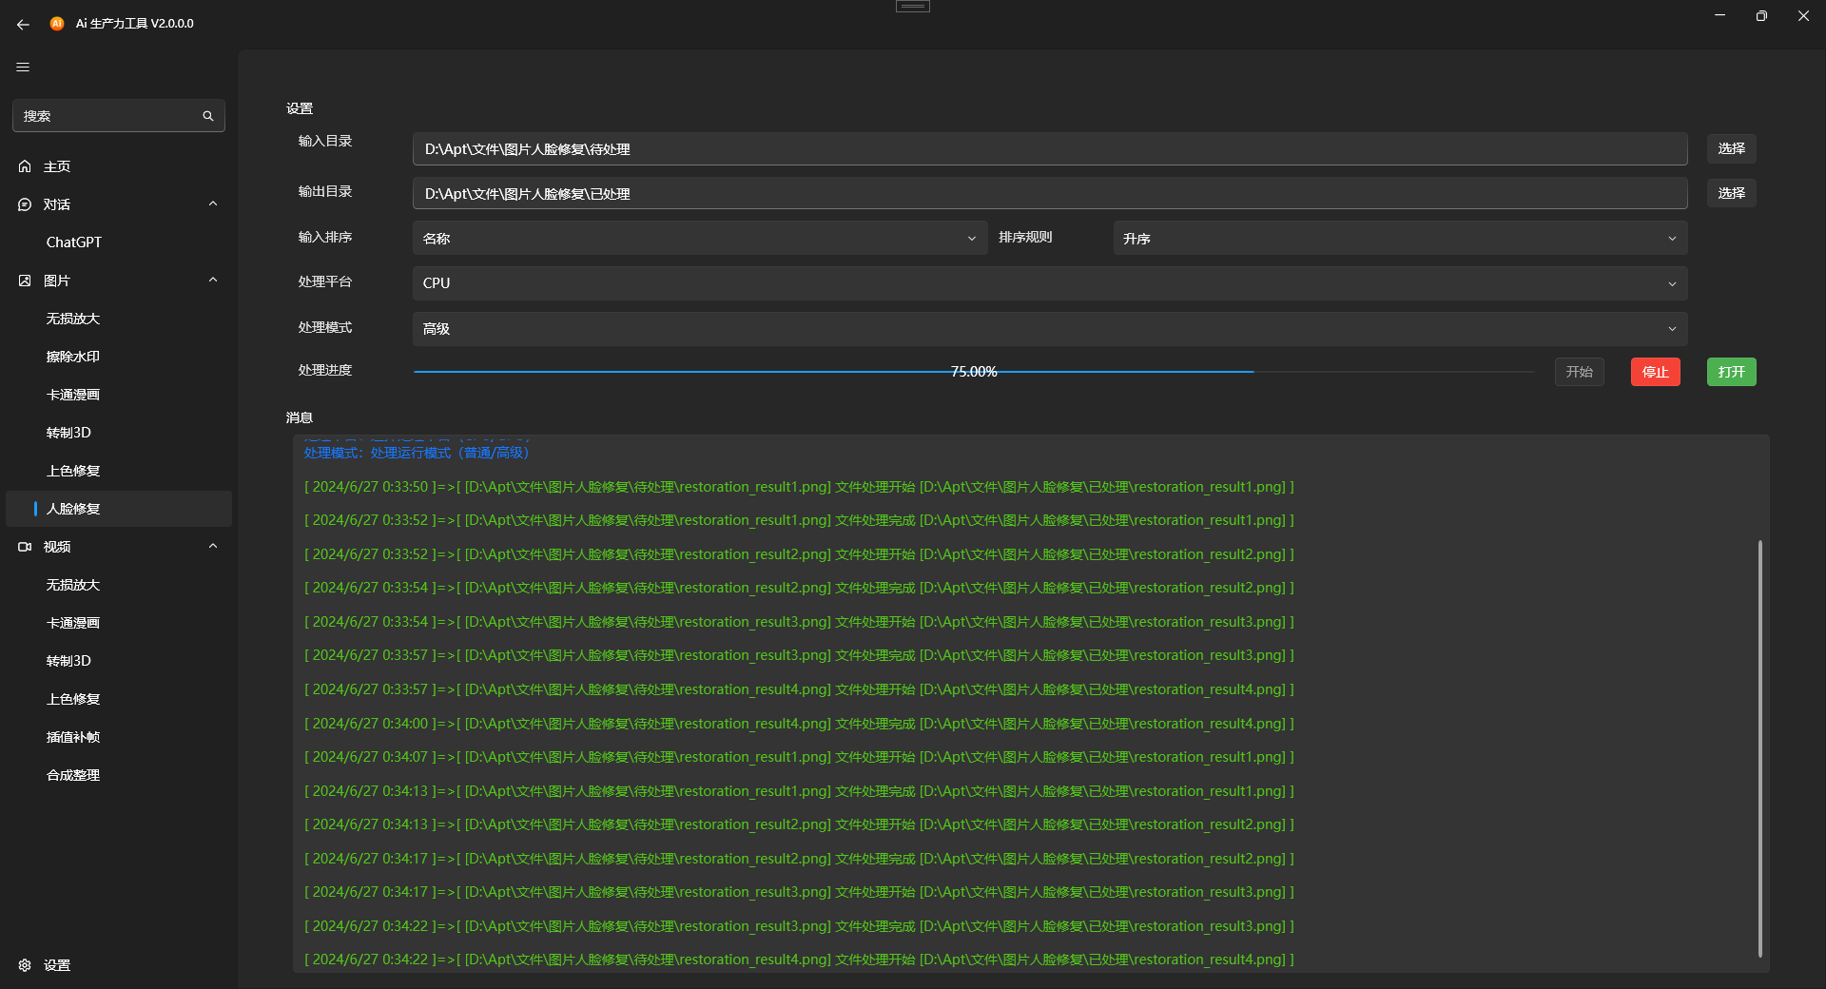The width and height of the screenshot is (1826, 989).
Task: Open the 处理平台 dropdown showing CPU
Action: coord(1050,283)
